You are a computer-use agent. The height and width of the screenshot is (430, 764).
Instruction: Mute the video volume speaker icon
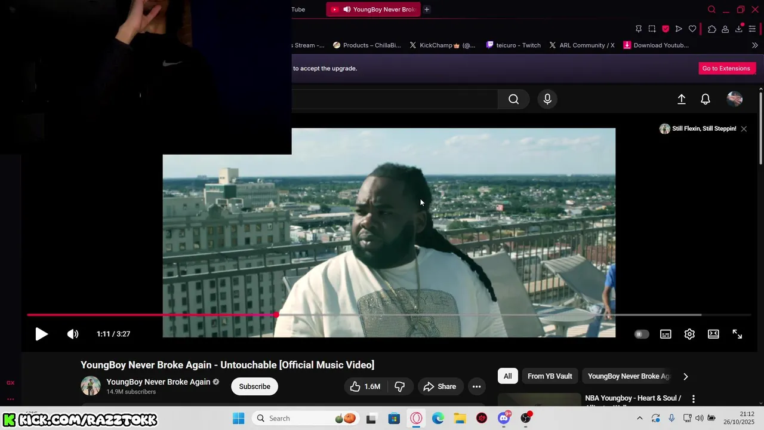[73, 334]
